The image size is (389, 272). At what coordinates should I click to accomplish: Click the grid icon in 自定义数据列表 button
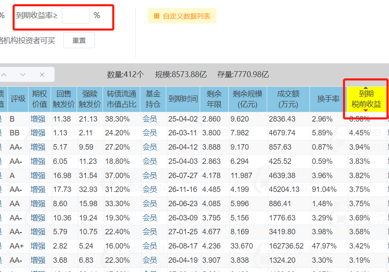(x=157, y=16)
